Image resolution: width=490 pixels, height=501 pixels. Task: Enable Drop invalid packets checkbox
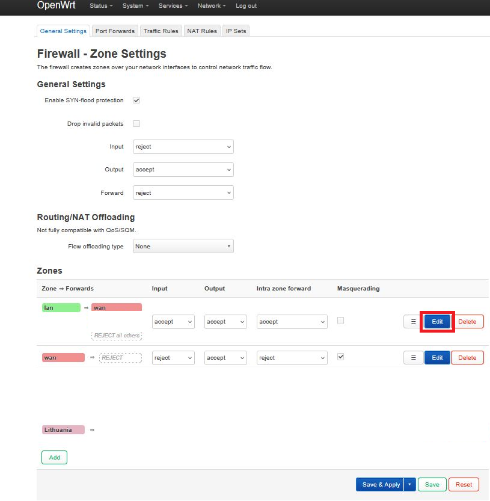tap(136, 124)
